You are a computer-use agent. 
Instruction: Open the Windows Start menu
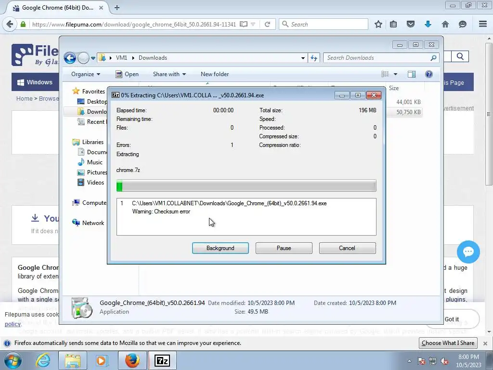(x=13, y=360)
